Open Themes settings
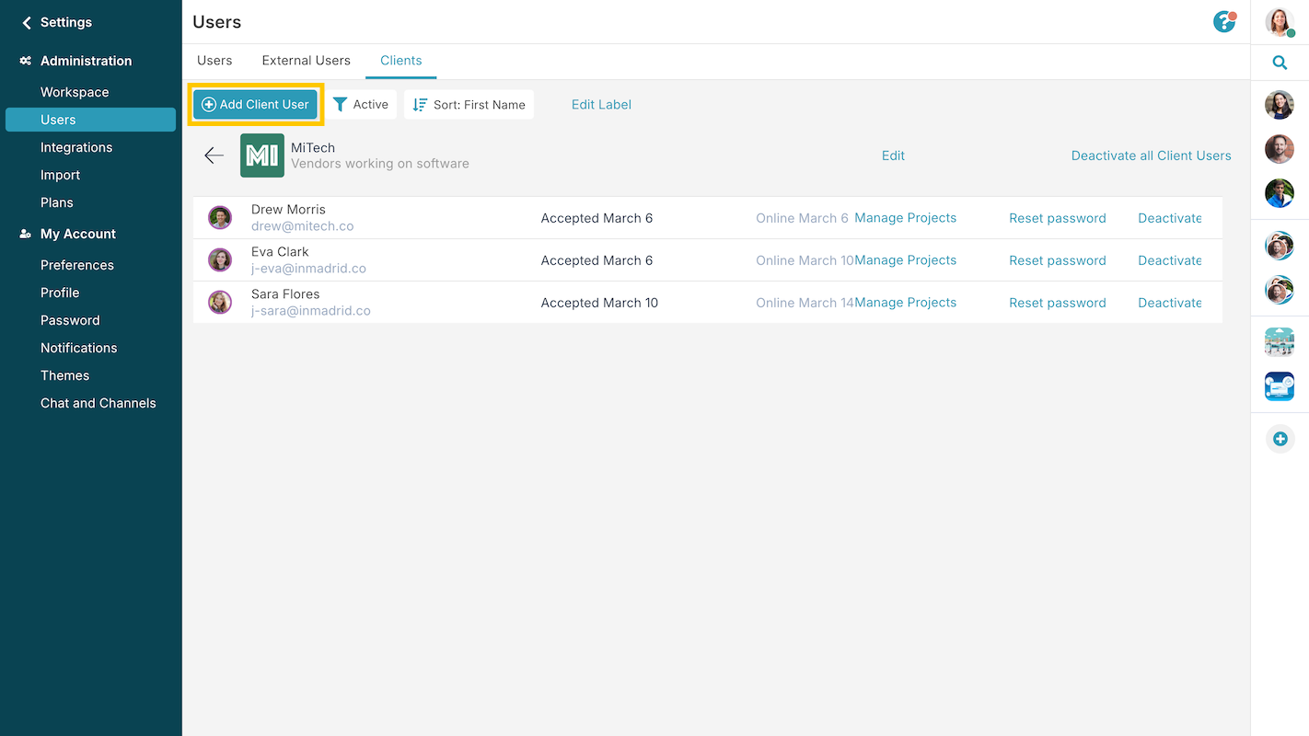This screenshot has width=1309, height=736. [64, 375]
